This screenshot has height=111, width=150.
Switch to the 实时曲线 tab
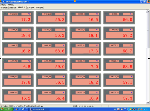point(31,8)
